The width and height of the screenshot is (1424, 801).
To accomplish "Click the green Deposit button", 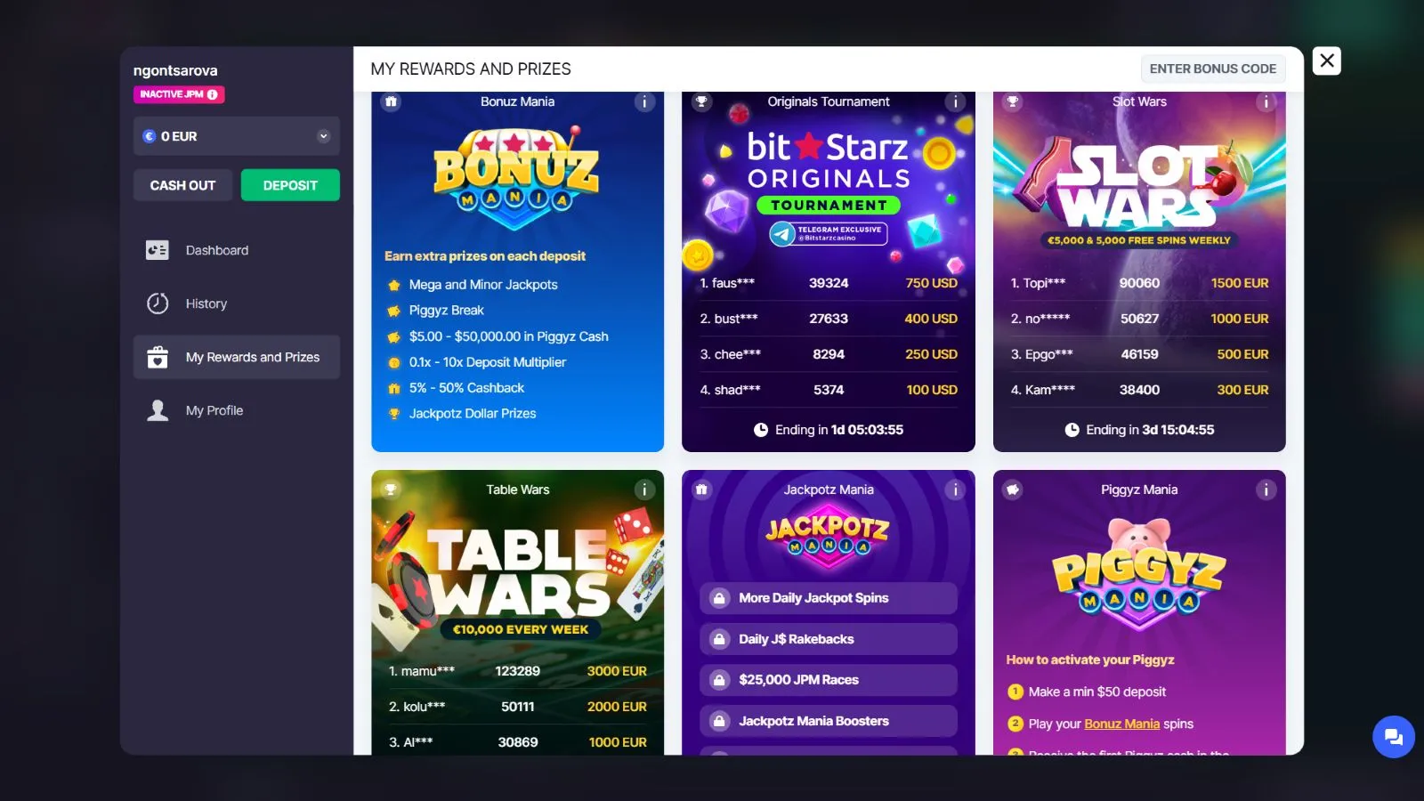I will point(290,185).
